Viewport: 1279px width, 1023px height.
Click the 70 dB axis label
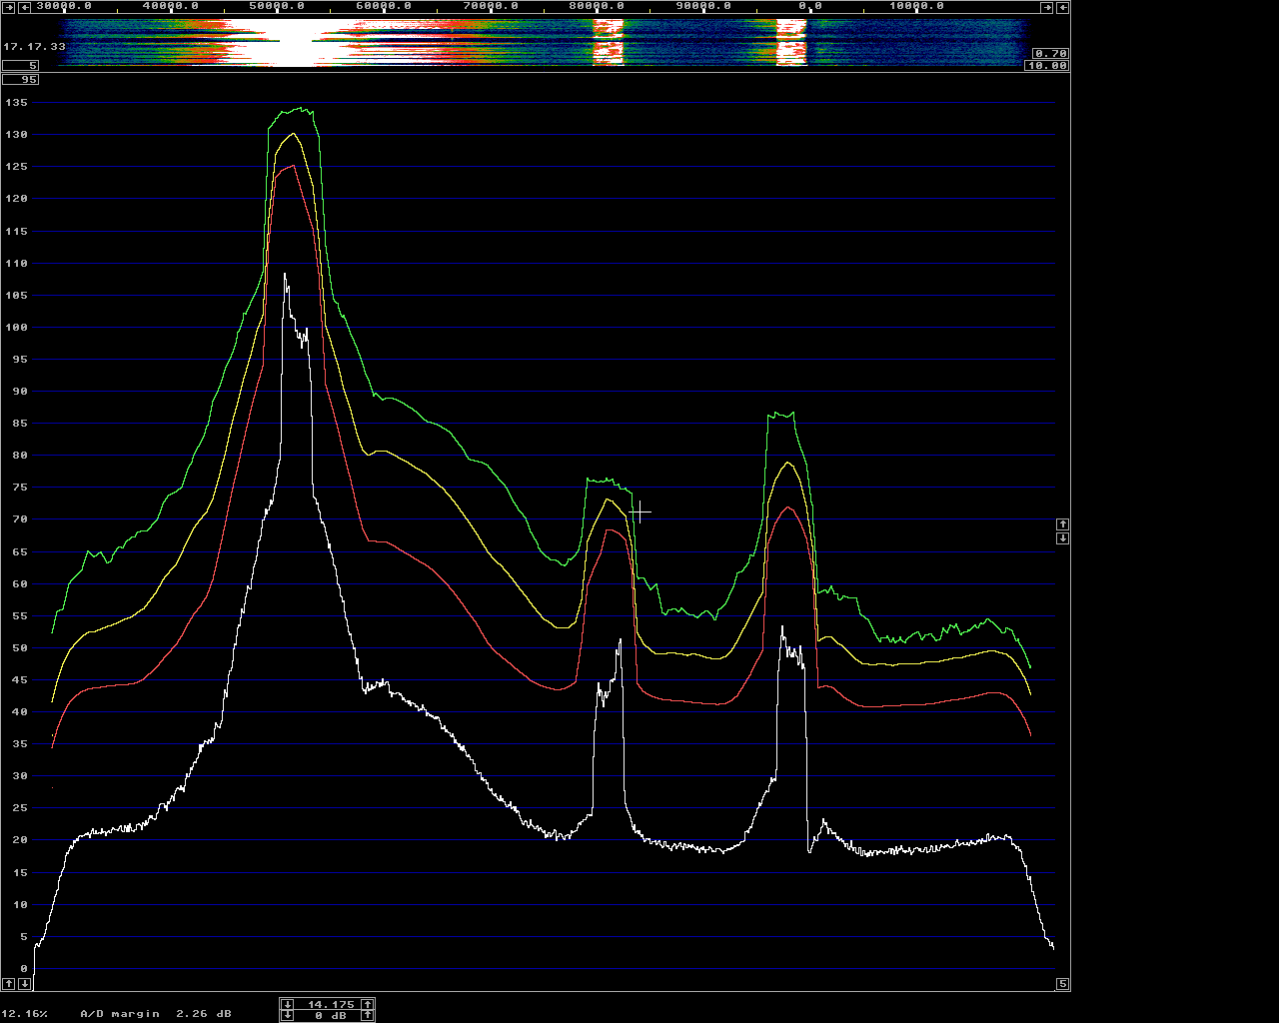pyautogui.click(x=20, y=519)
